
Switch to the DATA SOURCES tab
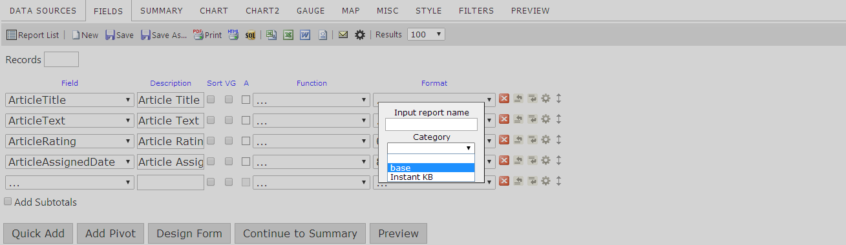pyautogui.click(x=43, y=11)
